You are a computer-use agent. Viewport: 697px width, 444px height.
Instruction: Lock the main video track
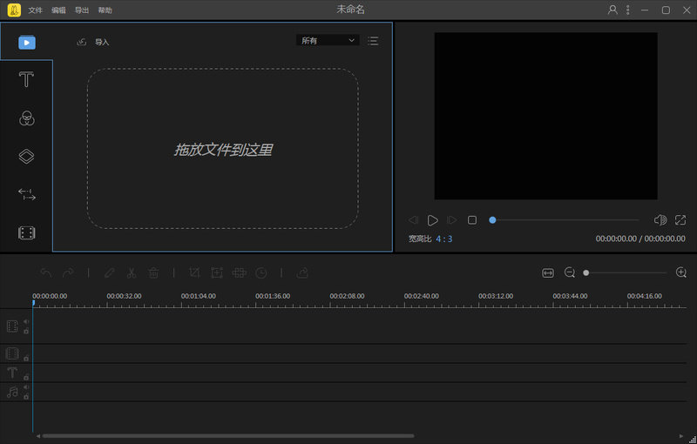tap(26, 331)
